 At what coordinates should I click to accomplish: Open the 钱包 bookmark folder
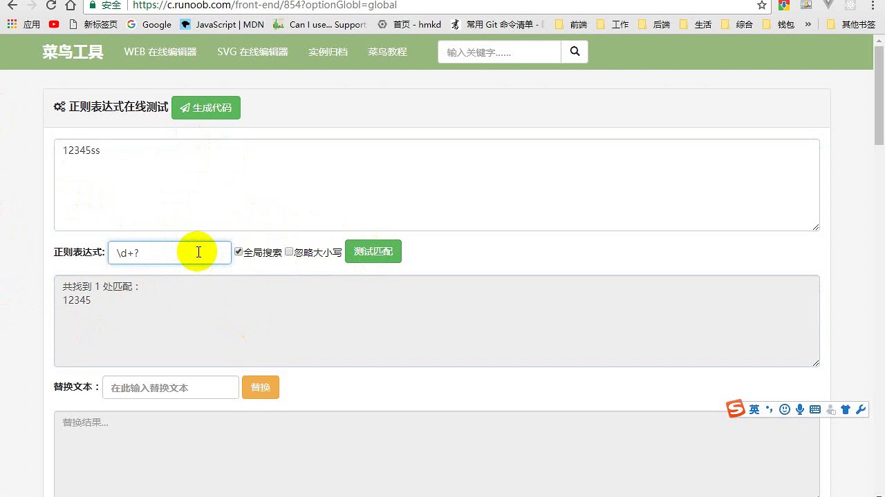779,24
